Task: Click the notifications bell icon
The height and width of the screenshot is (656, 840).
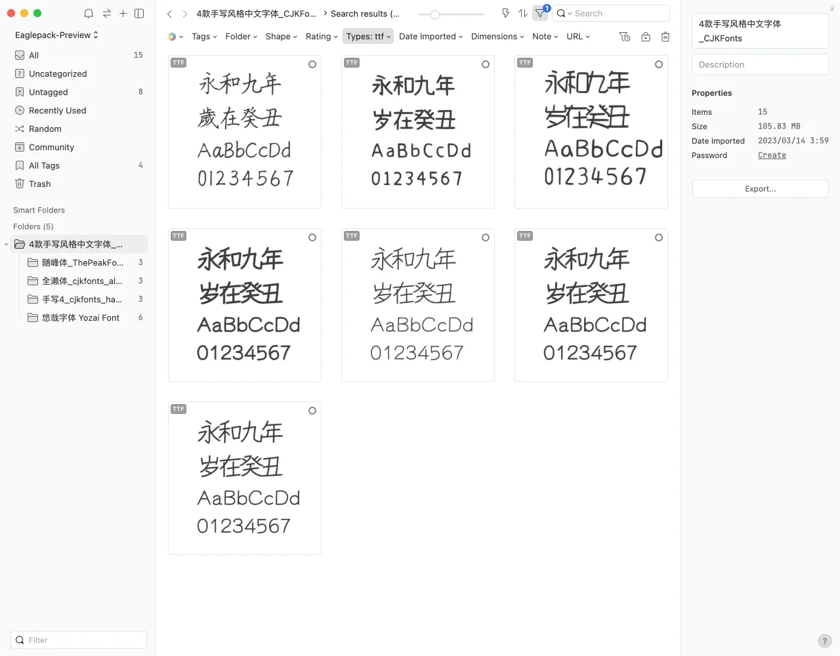Action: [x=89, y=13]
